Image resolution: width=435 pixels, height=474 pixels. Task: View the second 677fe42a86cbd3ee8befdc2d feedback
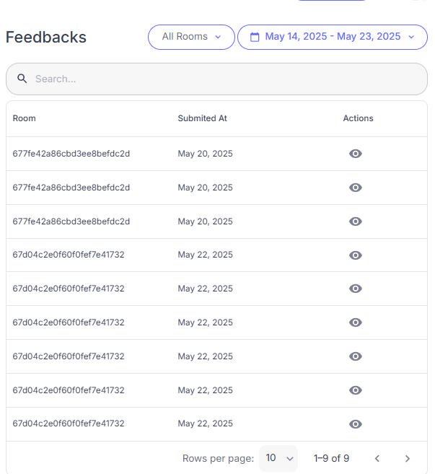pos(355,188)
